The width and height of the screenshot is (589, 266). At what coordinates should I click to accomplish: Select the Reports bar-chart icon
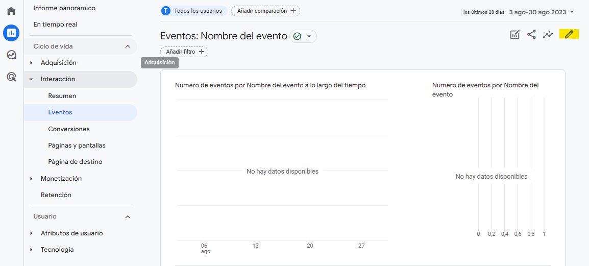pos(11,33)
